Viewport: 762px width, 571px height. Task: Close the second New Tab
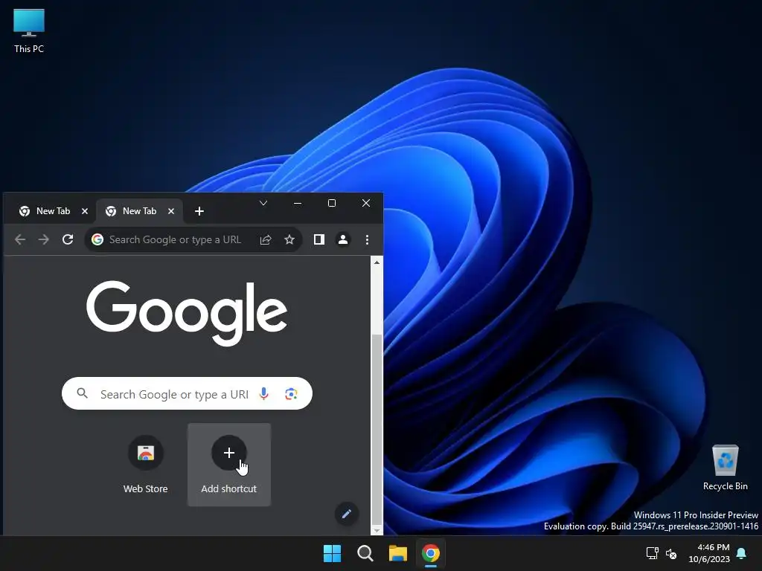(171, 211)
